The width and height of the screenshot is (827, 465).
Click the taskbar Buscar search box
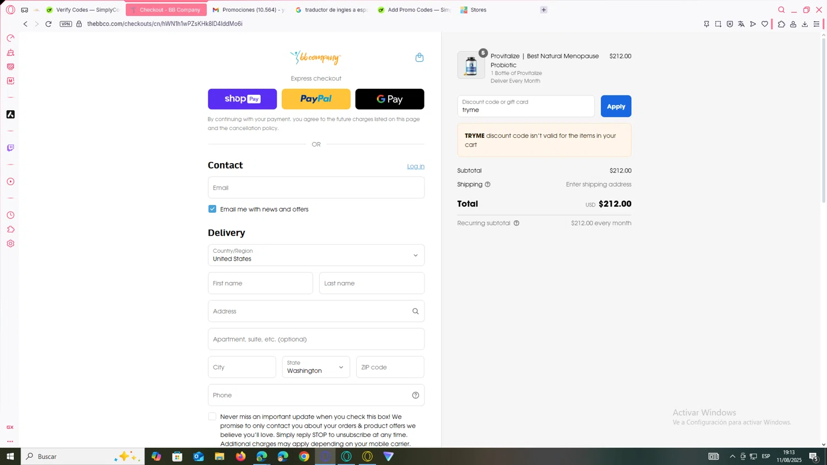point(83,456)
